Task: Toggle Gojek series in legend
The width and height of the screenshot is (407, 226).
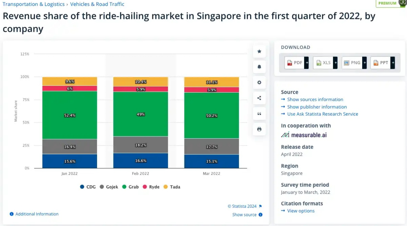Action: (109, 187)
